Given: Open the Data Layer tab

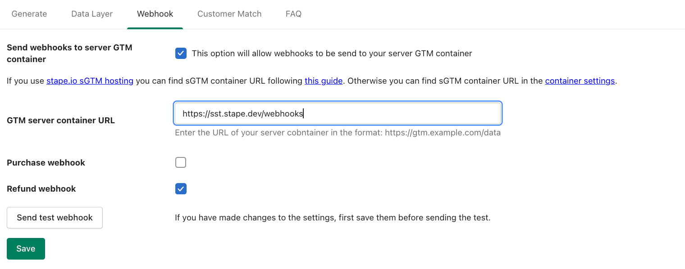Looking at the screenshot, I should pyautogui.click(x=91, y=14).
